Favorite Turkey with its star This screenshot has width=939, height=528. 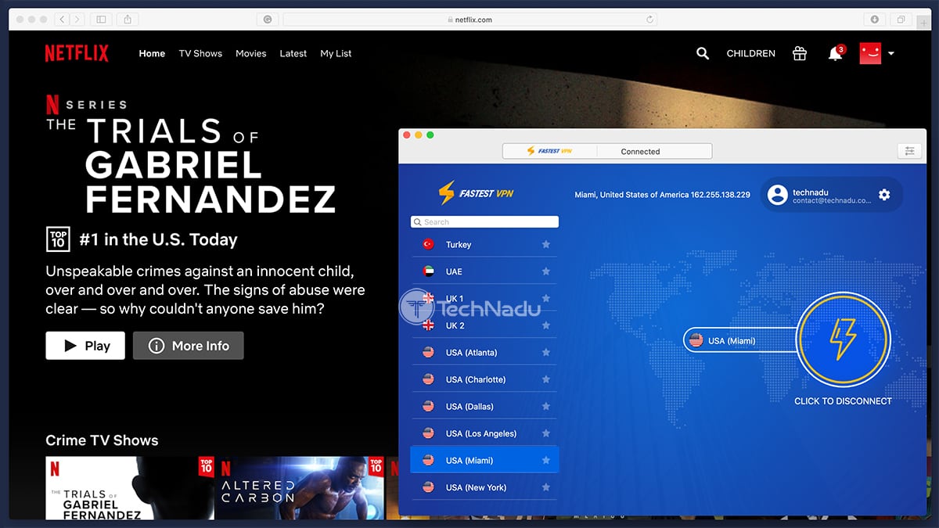pyautogui.click(x=546, y=244)
